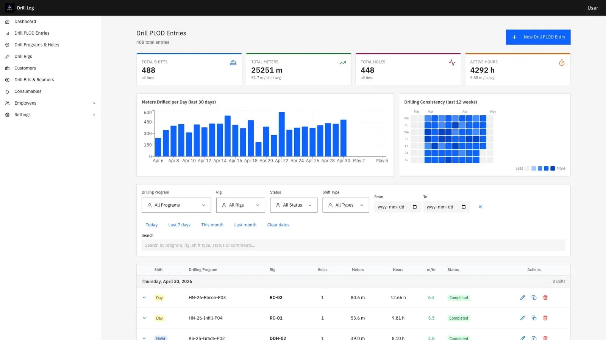
Task: Click the pulse icon on Total Holes
Action: click(x=452, y=63)
